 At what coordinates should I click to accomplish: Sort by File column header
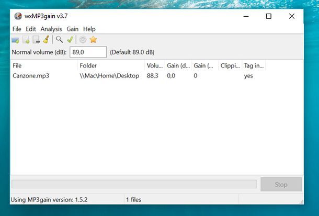[x=44, y=65]
